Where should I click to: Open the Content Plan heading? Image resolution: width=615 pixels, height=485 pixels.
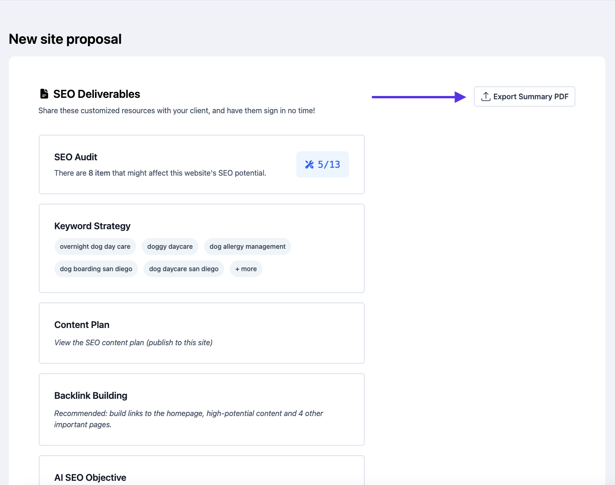pos(82,325)
